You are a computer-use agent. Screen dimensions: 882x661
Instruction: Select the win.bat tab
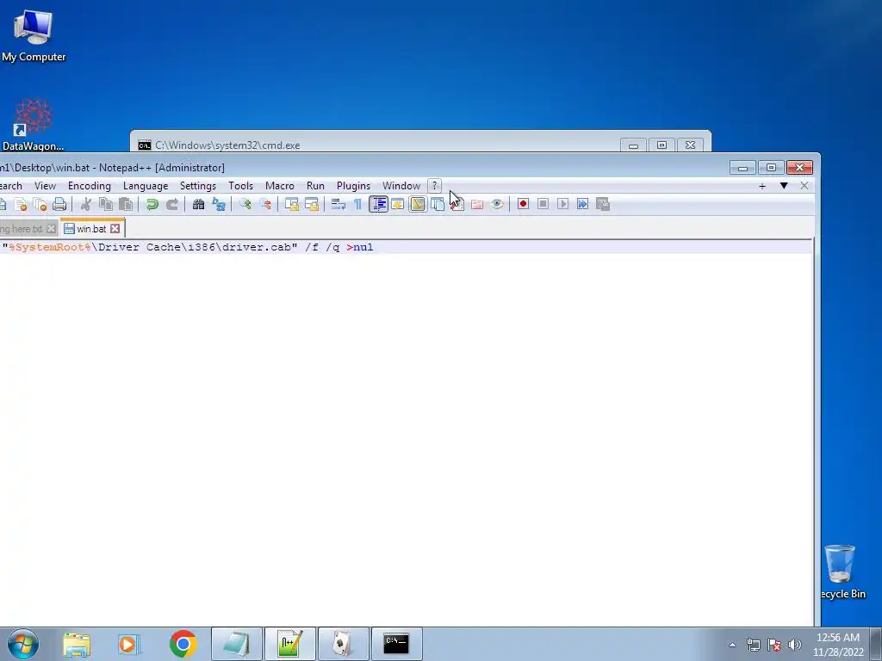(91, 229)
